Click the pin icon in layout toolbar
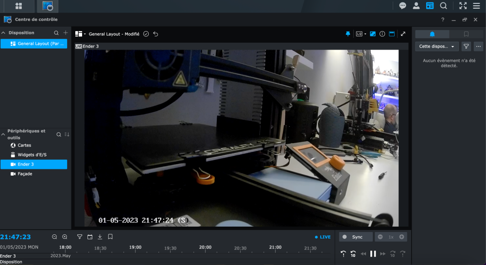 (x=347, y=34)
